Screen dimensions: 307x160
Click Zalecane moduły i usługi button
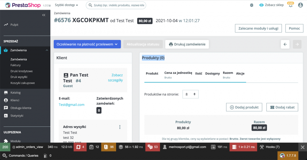pos(258,28)
